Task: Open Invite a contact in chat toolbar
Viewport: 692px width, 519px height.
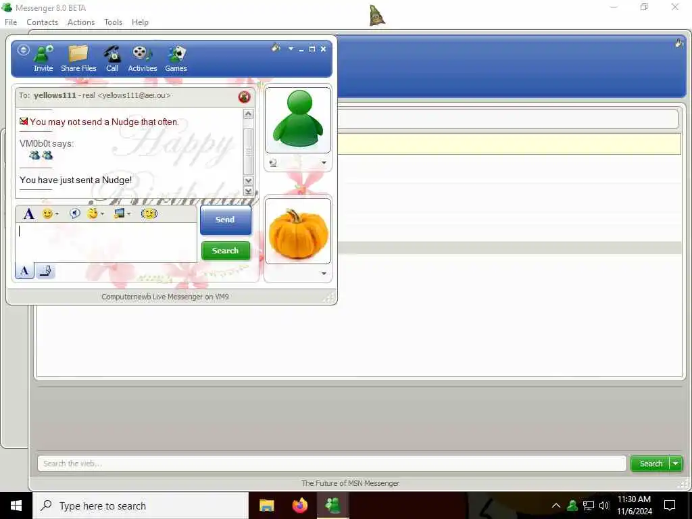Action: (43, 59)
